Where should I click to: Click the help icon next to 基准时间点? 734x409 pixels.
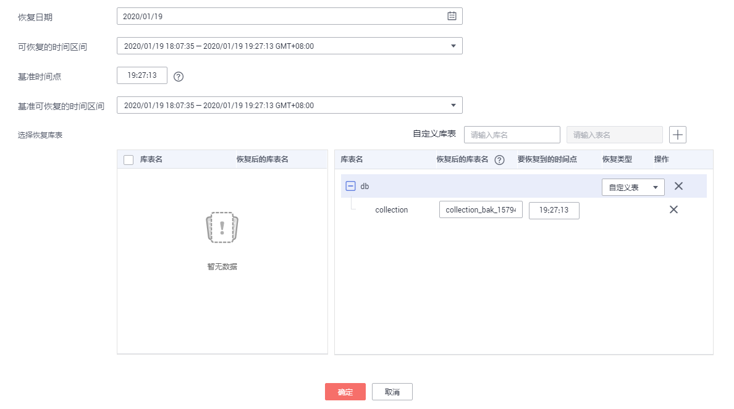tap(179, 77)
